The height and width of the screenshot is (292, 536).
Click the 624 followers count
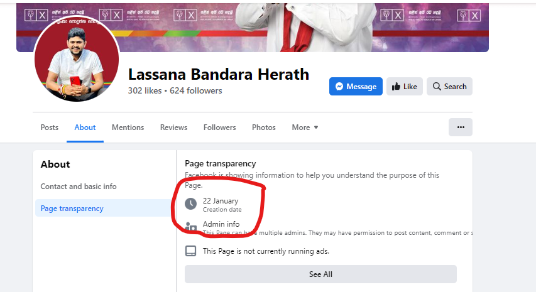tap(196, 91)
